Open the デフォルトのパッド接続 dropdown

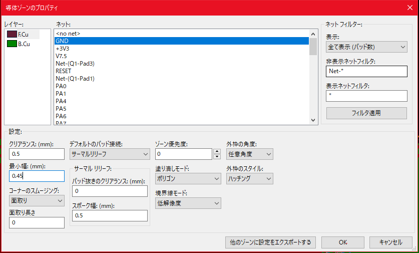(x=110, y=154)
